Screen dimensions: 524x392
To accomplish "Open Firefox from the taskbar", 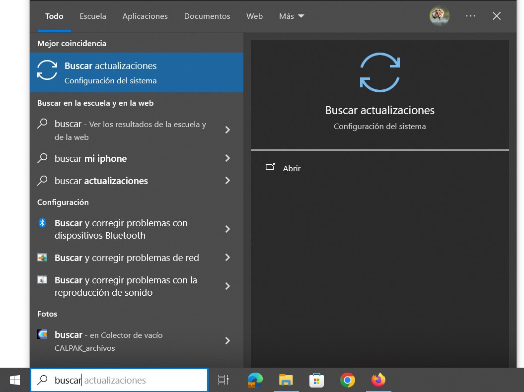I will point(378,380).
